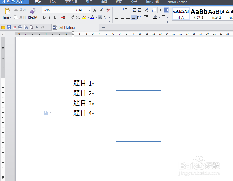
Task: Open WPS 文字 application menu arrow
Action: [x=28, y=1]
